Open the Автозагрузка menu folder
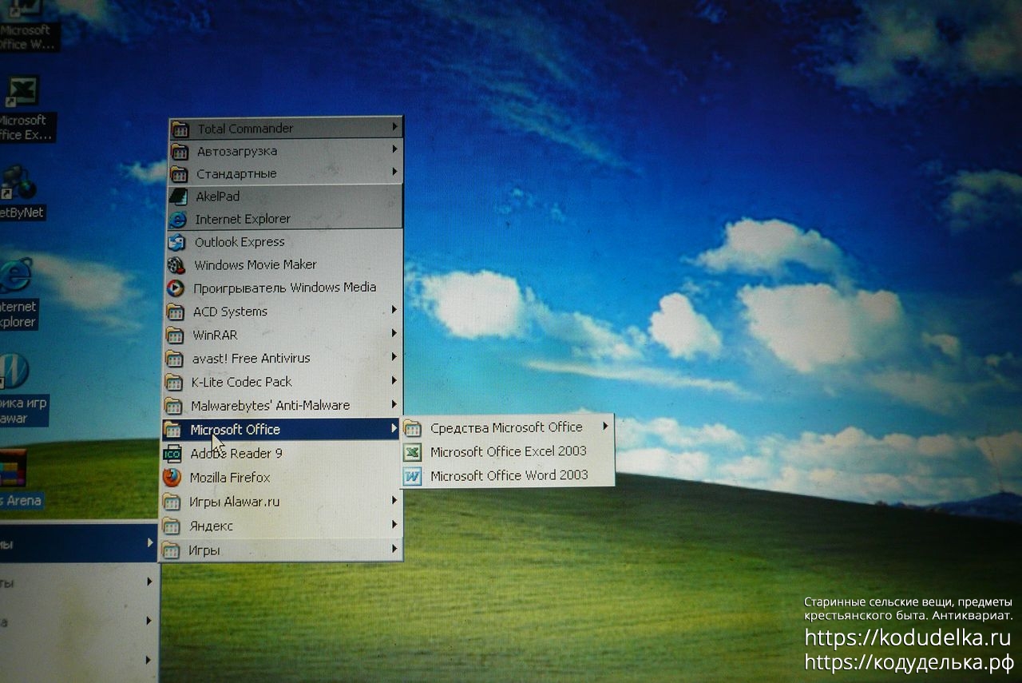This screenshot has height=683, width=1022. tap(236, 151)
